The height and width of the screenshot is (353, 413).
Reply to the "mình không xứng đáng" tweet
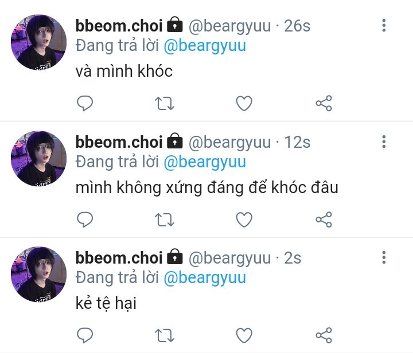(85, 219)
